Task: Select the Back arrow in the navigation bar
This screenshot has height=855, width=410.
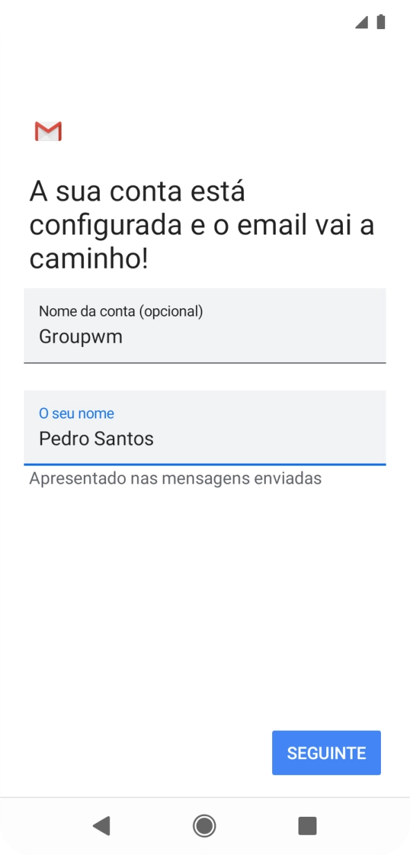Action: (102, 826)
